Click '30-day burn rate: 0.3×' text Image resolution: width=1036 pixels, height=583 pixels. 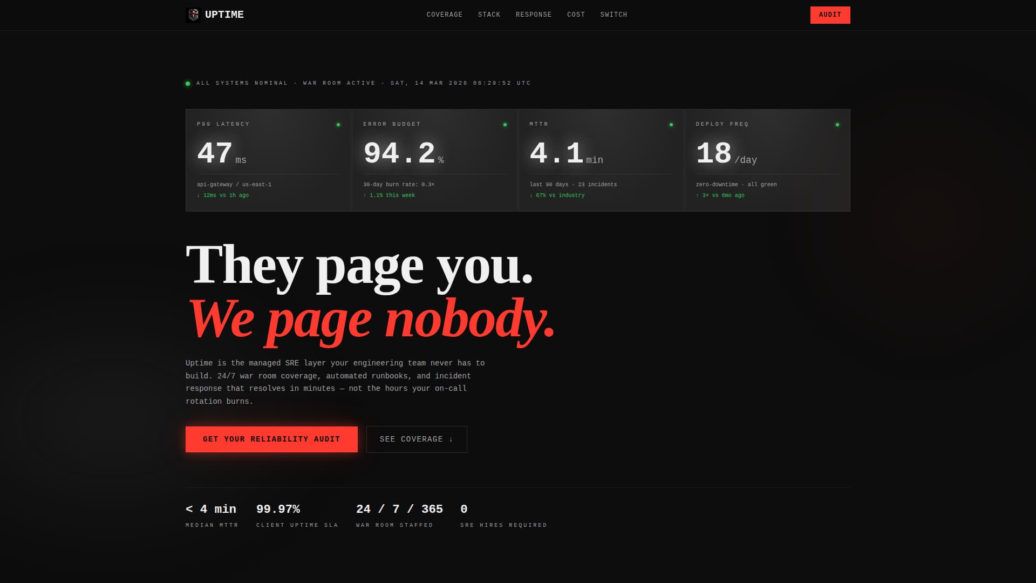pyautogui.click(x=399, y=185)
